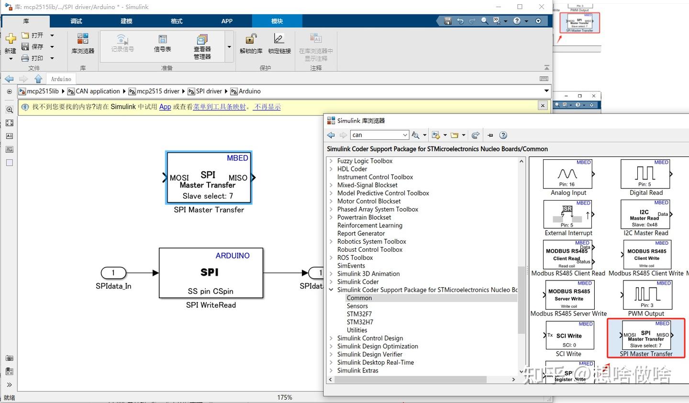Viewport: 689px width, 403px height.
Task: Select the STM32F7 tree item
Action: click(x=360, y=314)
